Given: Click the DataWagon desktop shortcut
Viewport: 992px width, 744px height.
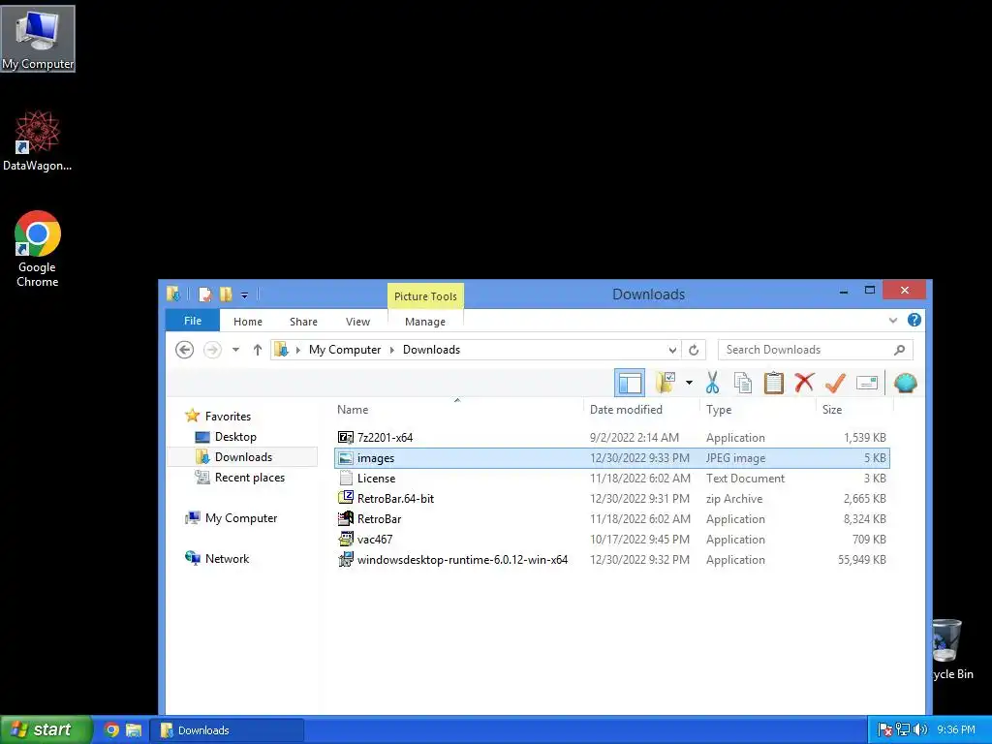Looking at the screenshot, I should coord(37,140).
